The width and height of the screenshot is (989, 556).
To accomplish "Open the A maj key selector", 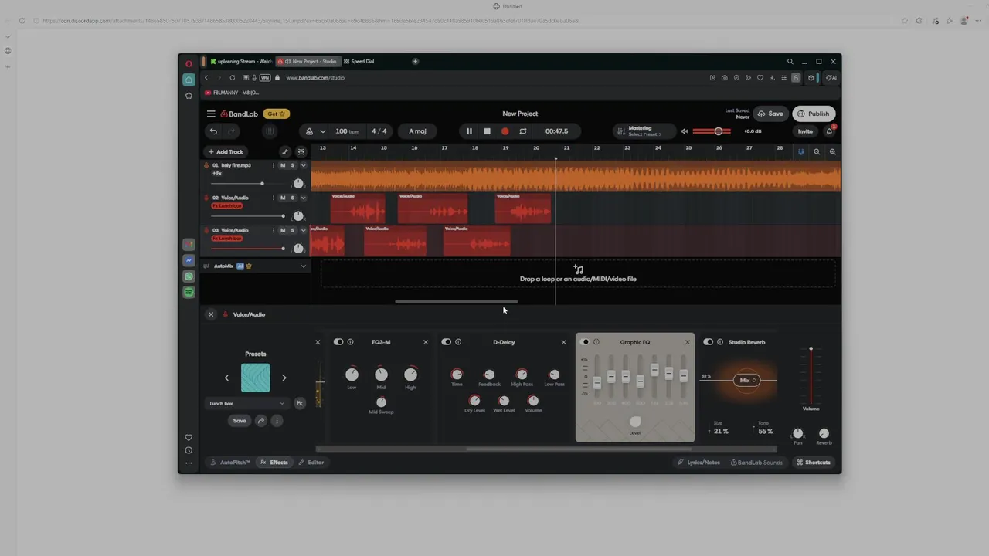I will point(418,131).
